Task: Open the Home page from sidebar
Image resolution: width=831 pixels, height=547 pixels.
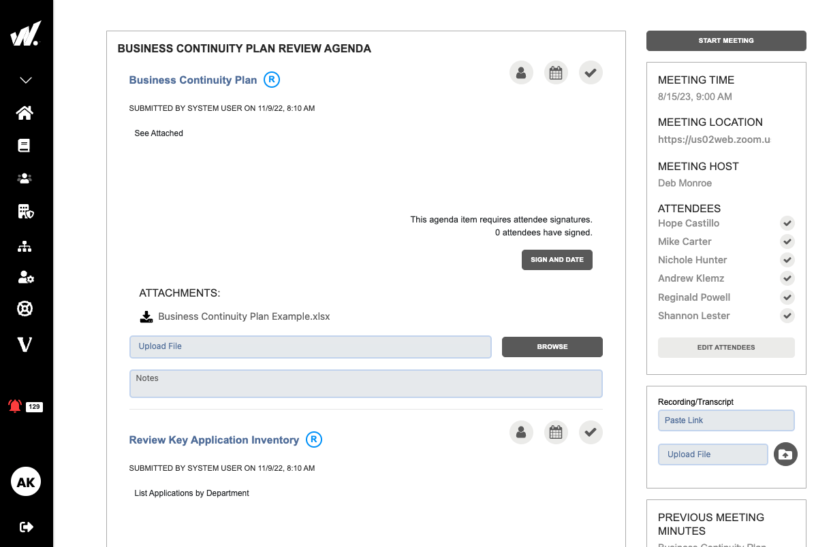Action: point(25,112)
